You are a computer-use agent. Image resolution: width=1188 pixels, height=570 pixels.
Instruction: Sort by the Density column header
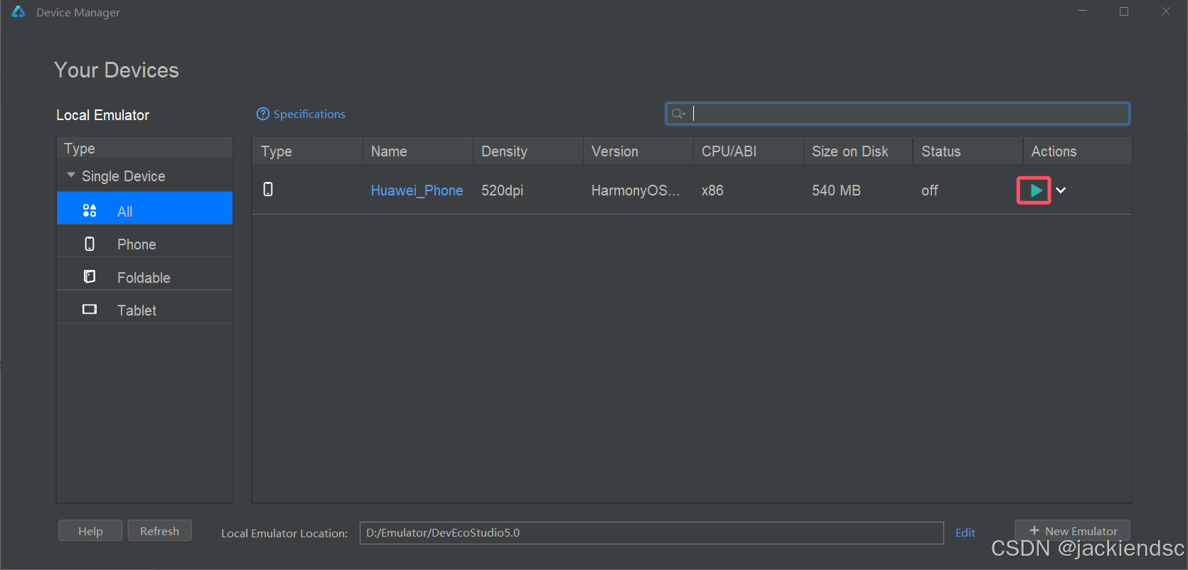528,151
